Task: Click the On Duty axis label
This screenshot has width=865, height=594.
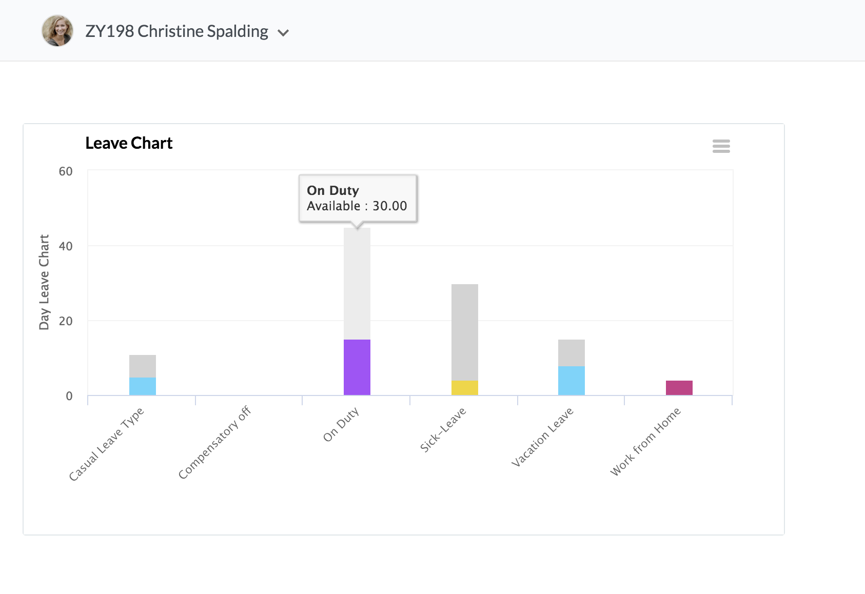Action: click(341, 425)
